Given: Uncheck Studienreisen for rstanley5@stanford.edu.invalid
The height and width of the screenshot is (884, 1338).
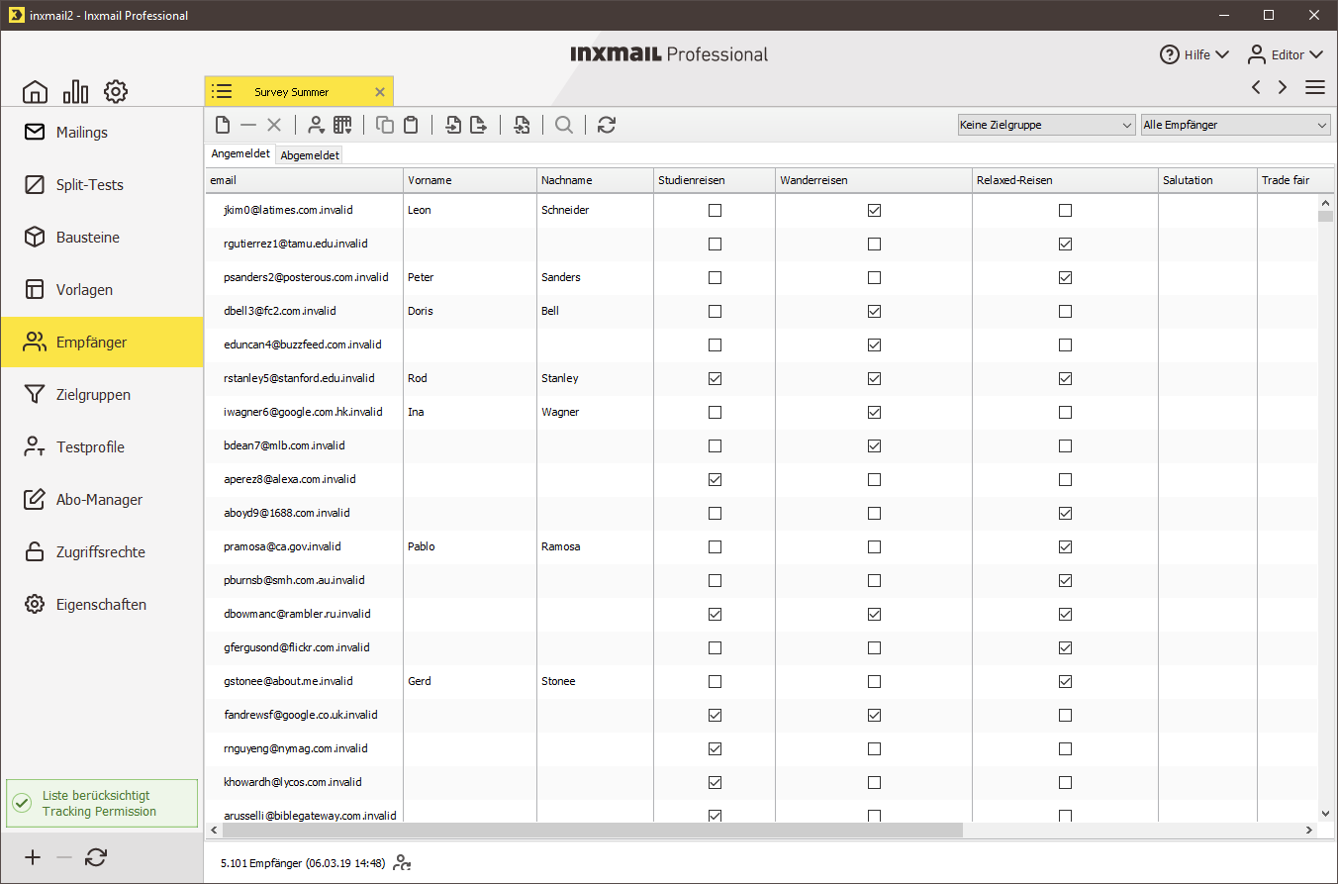Looking at the screenshot, I should [716, 378].
